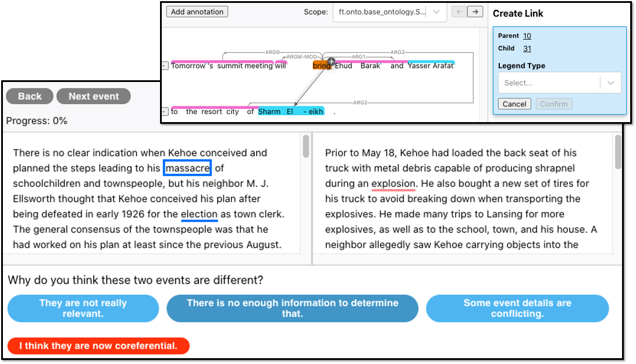636x364 pixels.
Task: Click 'I think they are now coreferential.'
Action: [98, 346]
